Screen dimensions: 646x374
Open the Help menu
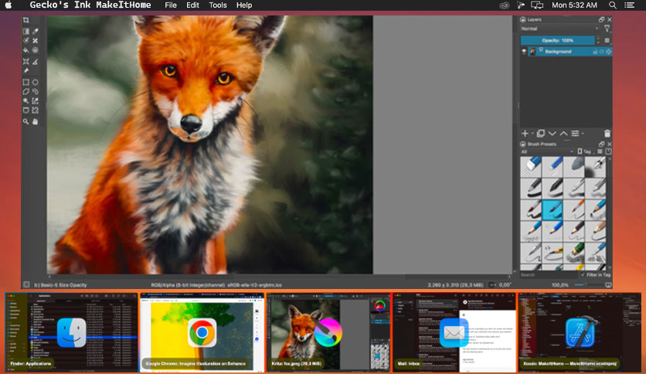[244, 5]
